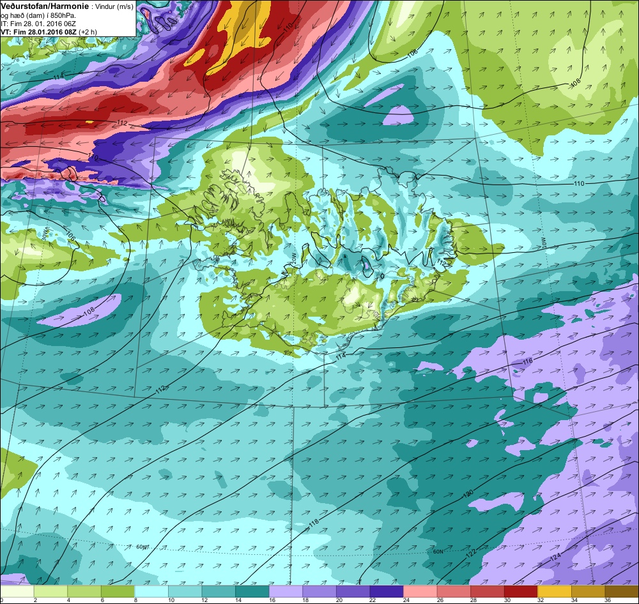Click the legend tick label 36
The height and width of the screenshot is (604, 639).
(608, 600)
